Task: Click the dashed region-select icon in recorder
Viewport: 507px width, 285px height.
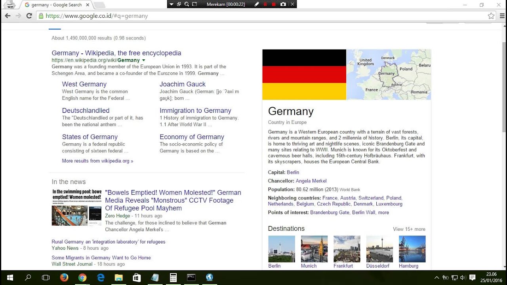Action: 194,4
